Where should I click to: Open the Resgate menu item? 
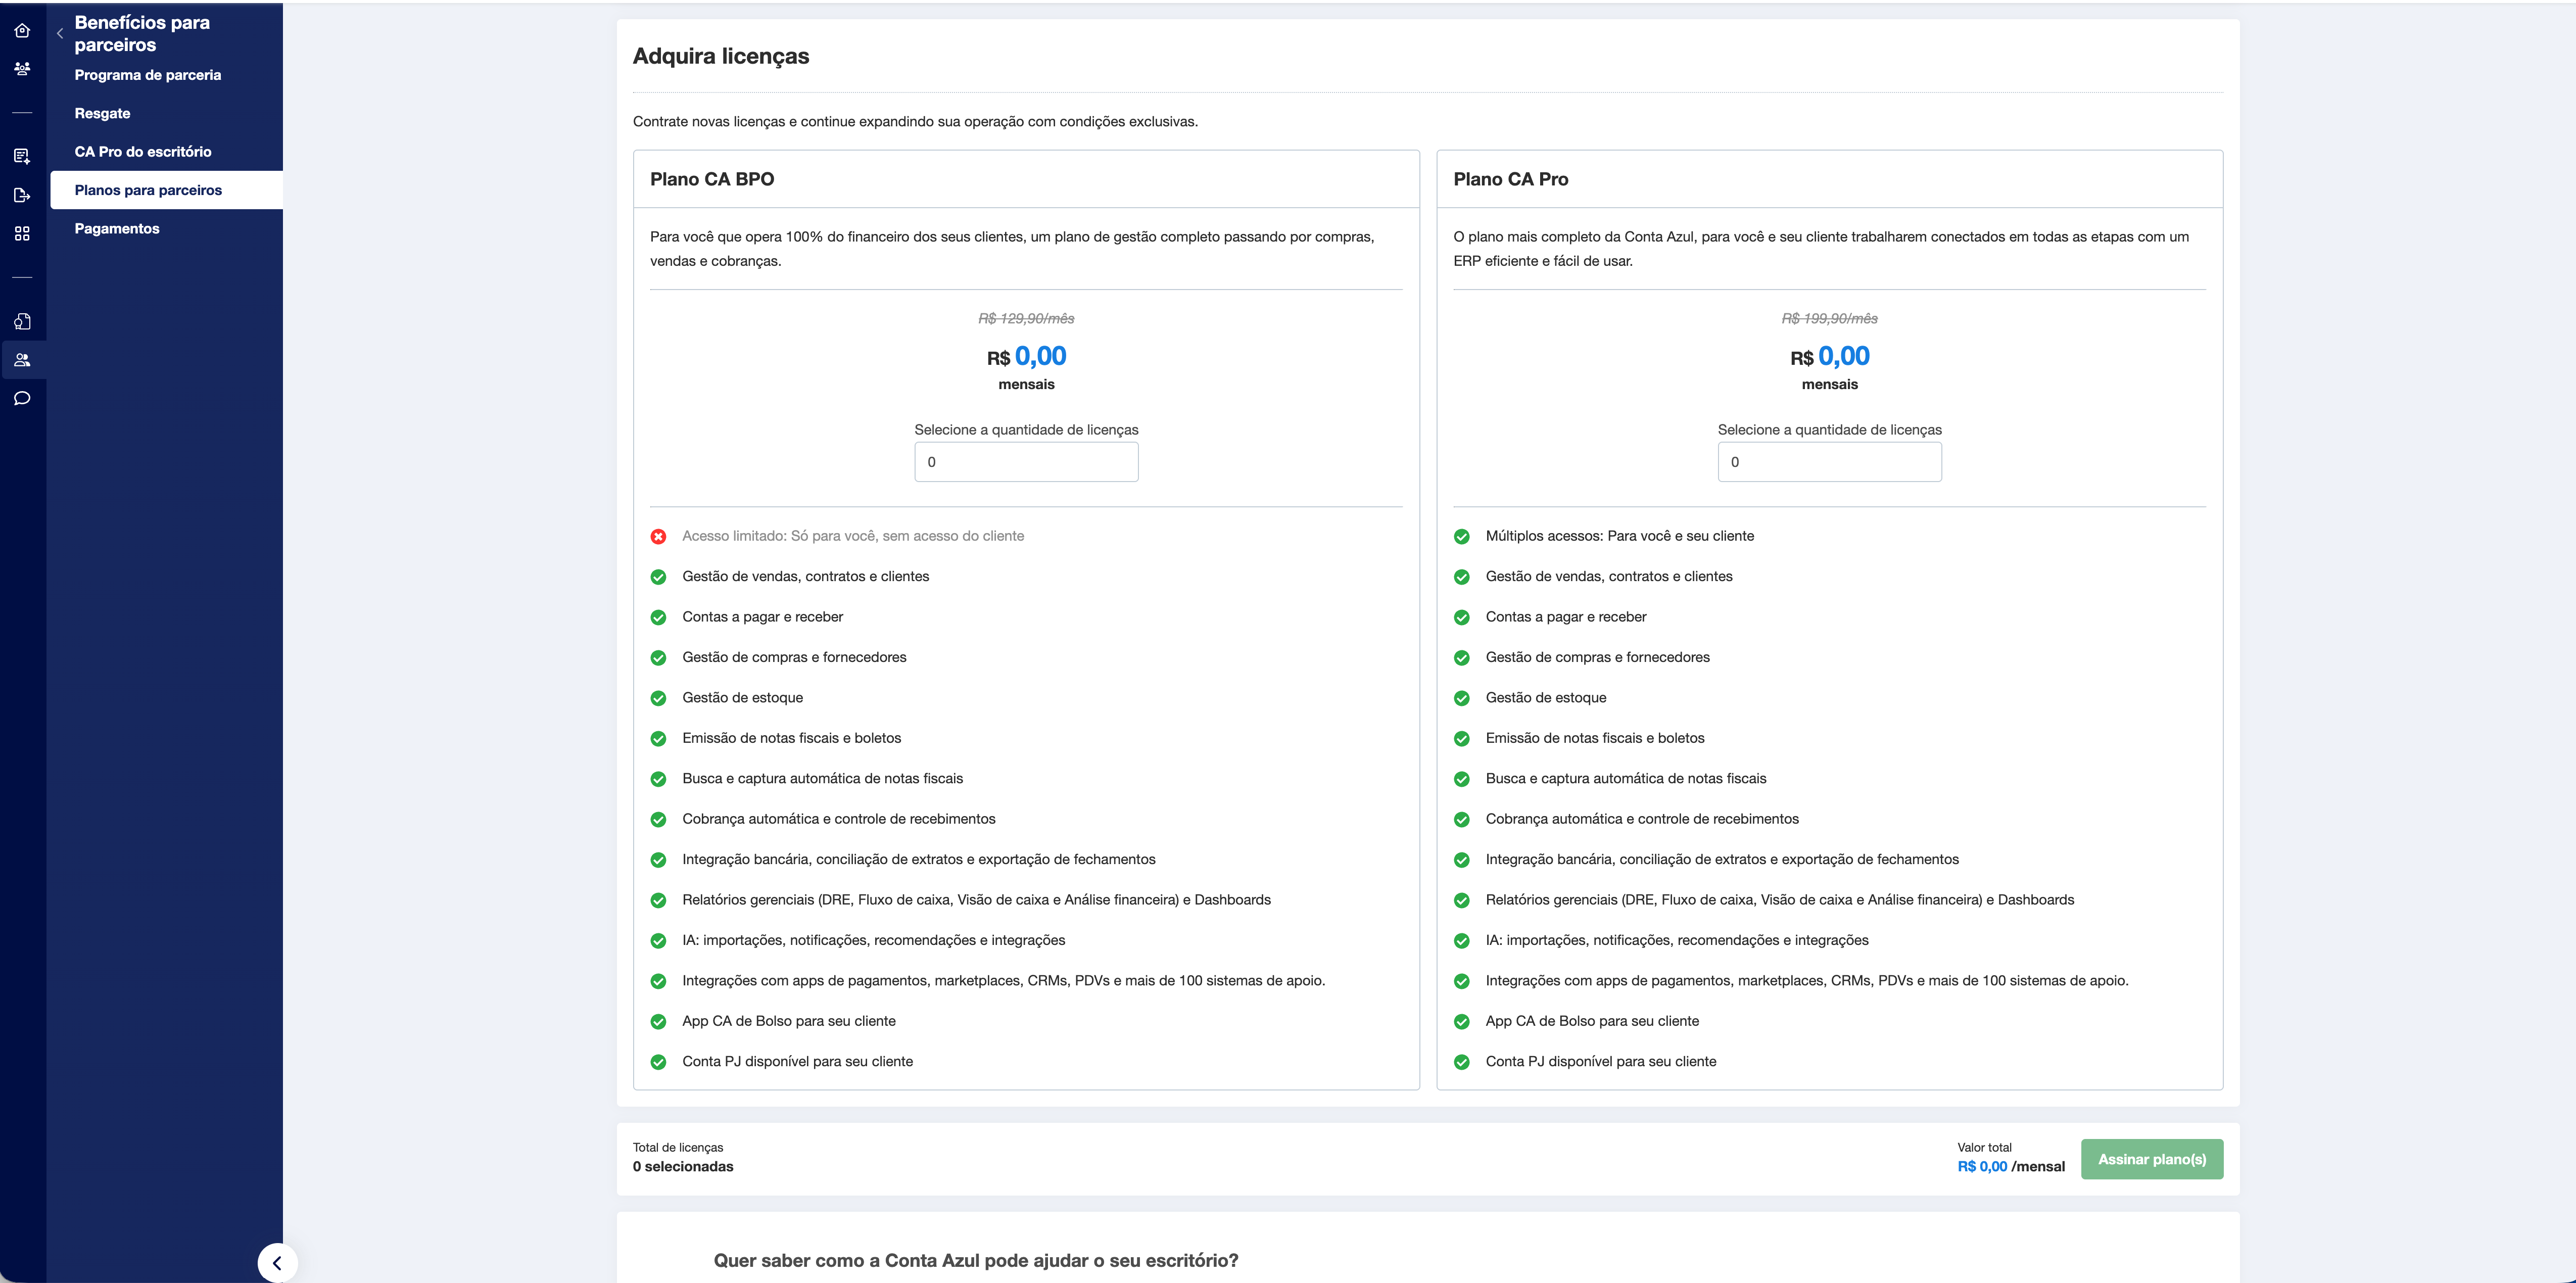coord(102,113)
